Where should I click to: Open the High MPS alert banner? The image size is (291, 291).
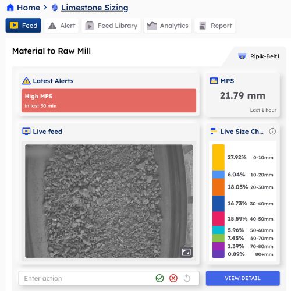(x=109, y=101)
